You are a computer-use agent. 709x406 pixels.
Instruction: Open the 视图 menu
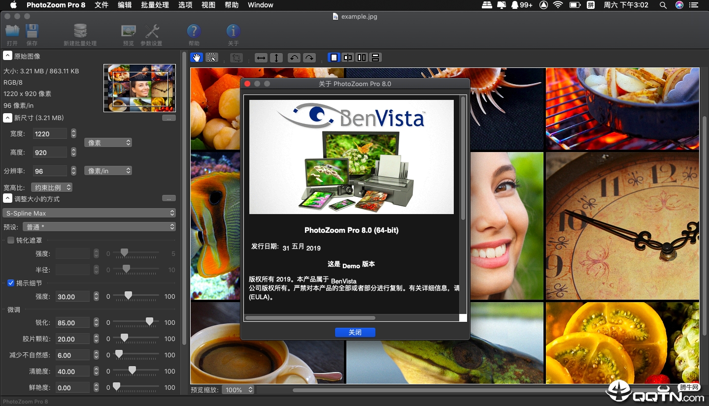coord(208,5)
